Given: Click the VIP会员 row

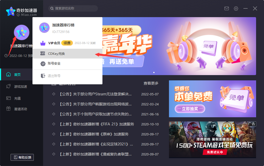Looking at the screenshot, I should (x=67, y=43).
